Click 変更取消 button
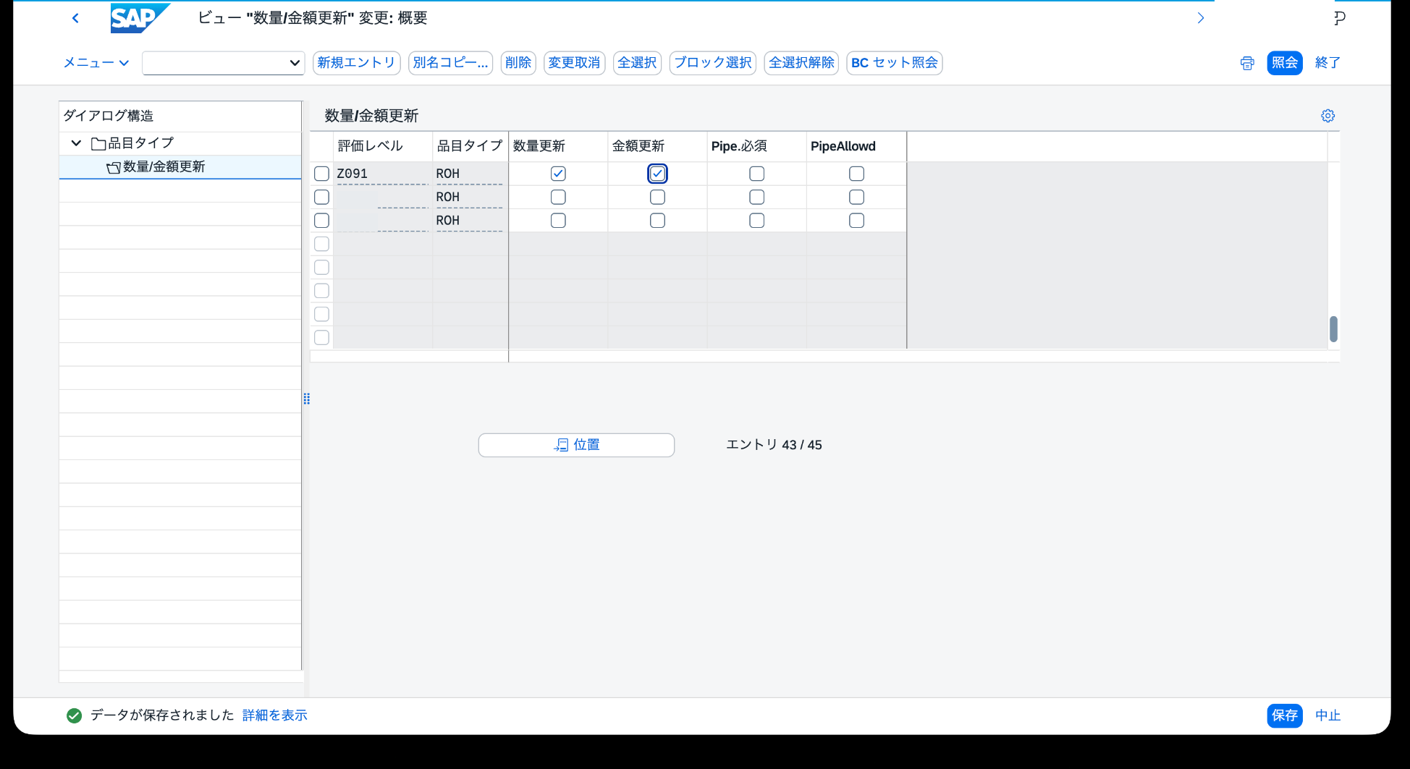This screenshot has width=1410, height=769. coord(574,63)
